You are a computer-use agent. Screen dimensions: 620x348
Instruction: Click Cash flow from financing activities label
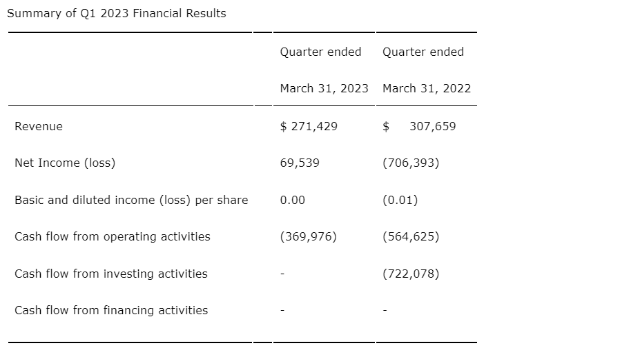pyautogui.click(x=111, y=310)
